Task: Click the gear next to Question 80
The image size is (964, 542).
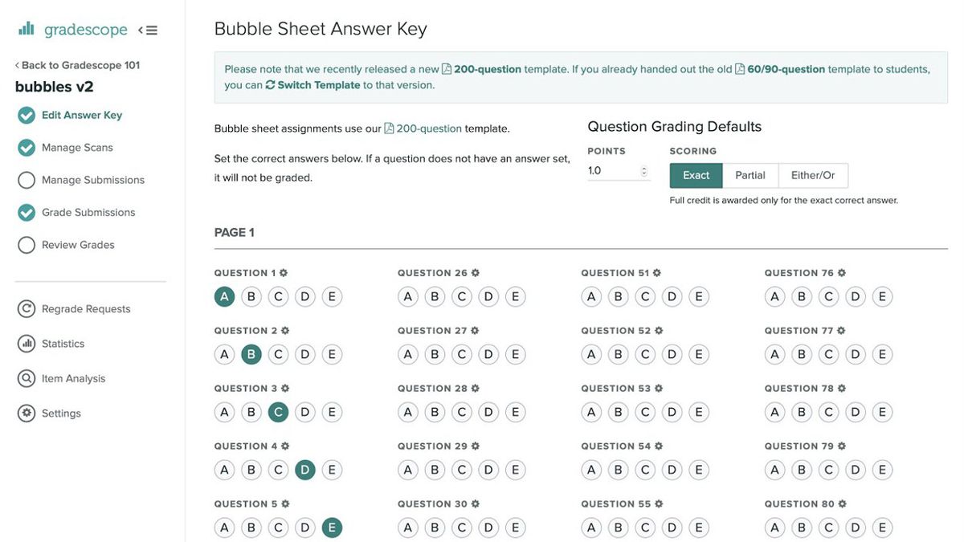Action: click(841, 503)
